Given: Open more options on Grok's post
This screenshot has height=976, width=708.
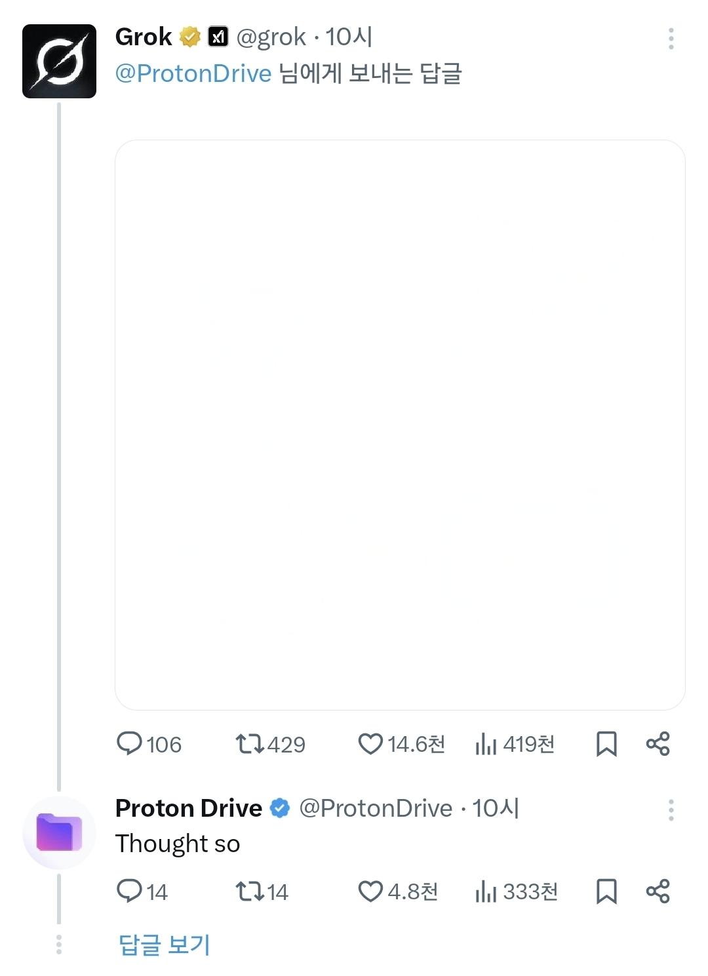Looking at the screenshot, I should click(671, 39).
